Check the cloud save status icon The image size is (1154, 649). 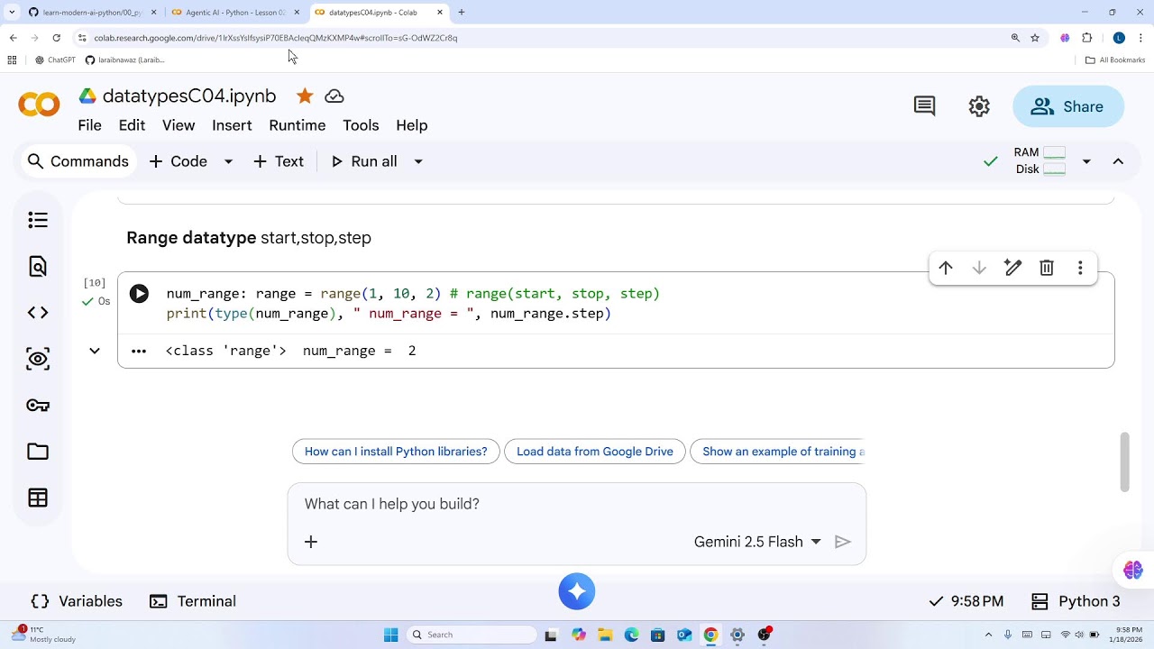click(334, 96)
